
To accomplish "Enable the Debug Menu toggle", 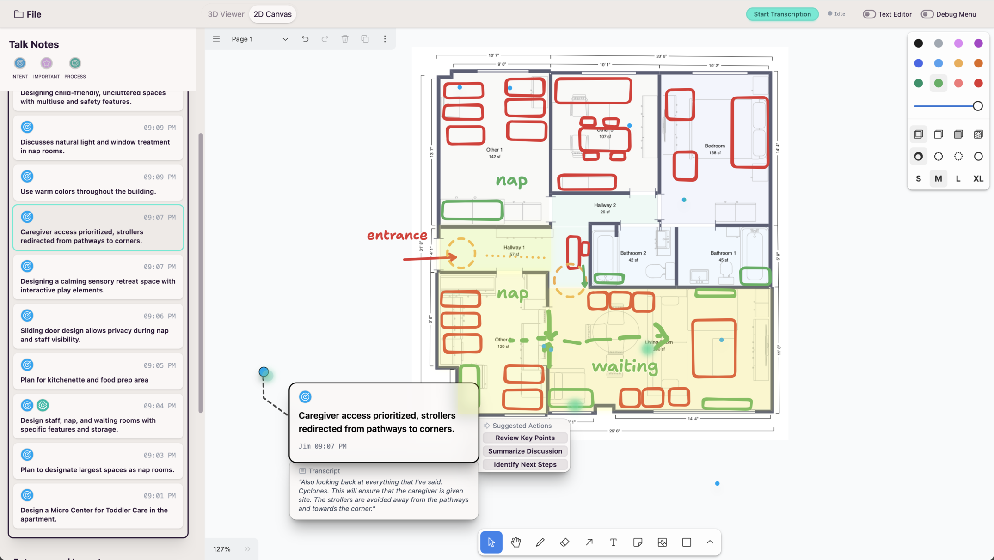I will point(927,14).
